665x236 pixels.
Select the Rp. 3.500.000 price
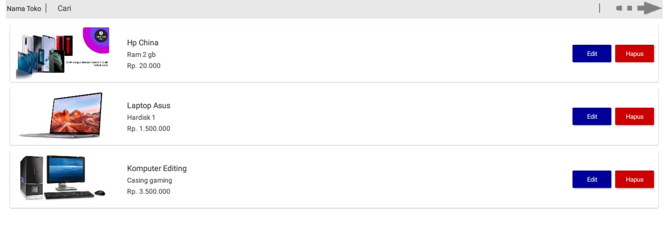tap(149, 192)
